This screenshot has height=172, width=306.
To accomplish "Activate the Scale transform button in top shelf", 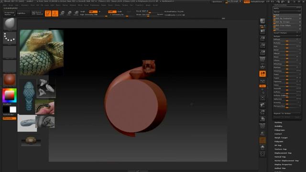I will pyautogui.click(x=69, y=13).
